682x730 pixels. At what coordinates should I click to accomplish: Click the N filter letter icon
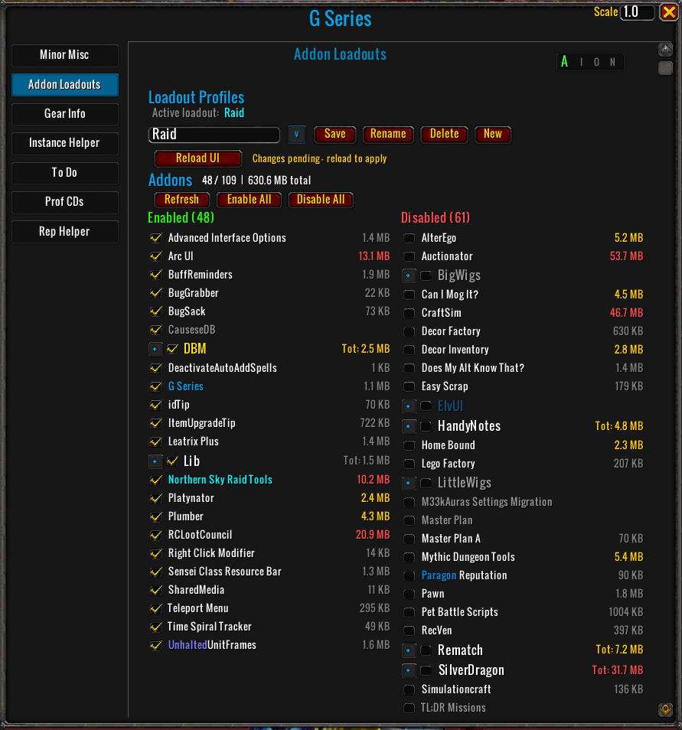pos(612,62)
